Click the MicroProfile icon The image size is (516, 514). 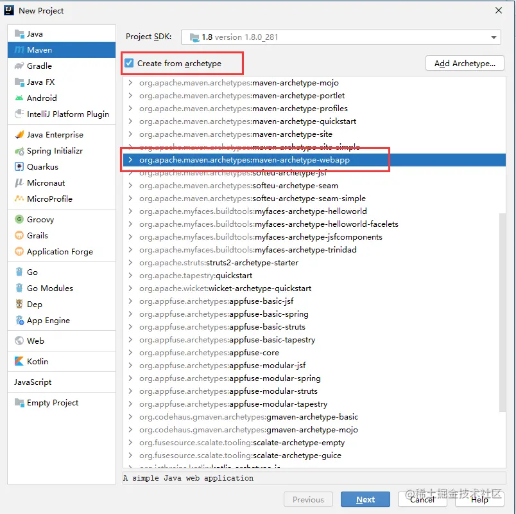coord(19,199)
